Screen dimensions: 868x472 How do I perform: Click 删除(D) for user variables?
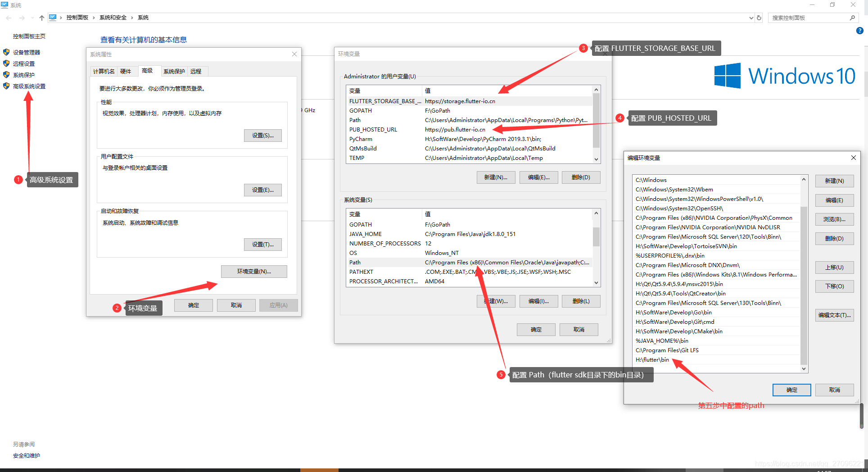point(581,177)
